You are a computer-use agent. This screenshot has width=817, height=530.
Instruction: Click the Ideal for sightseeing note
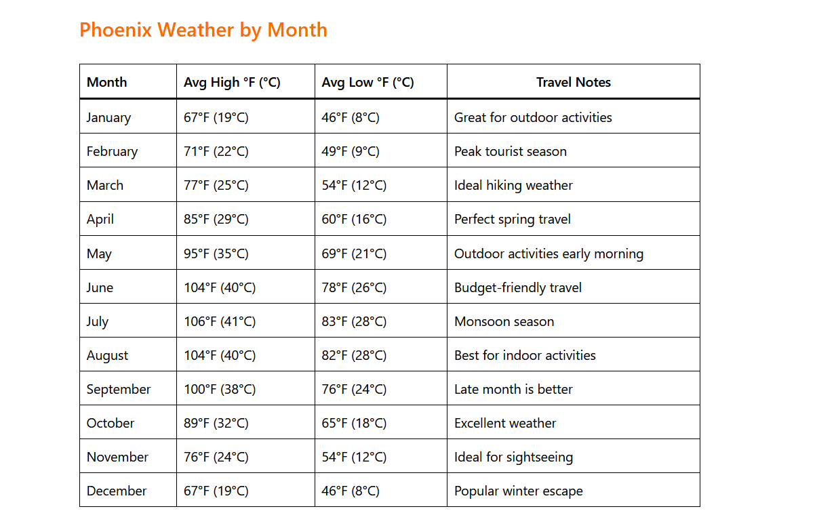513,457
